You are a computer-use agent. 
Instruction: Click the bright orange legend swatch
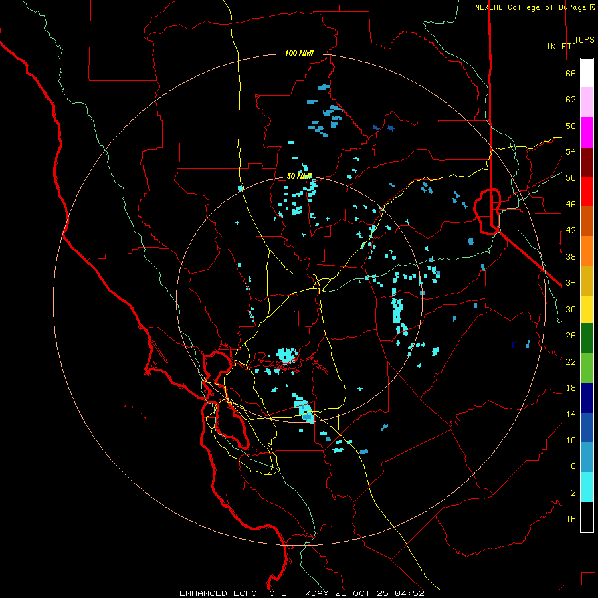(587, 251)
